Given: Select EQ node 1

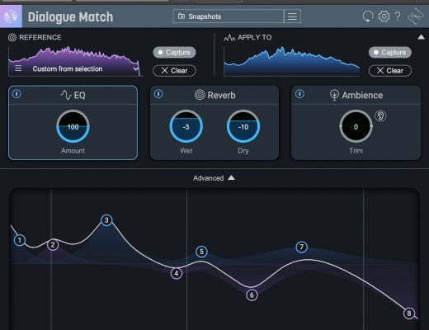Looking at the screenshot, I should [20, 240].
